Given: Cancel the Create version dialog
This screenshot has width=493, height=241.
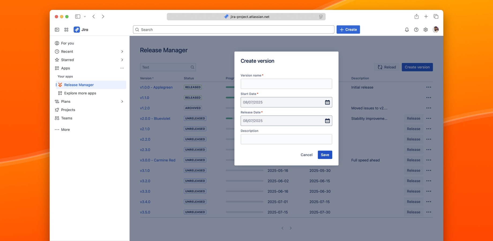Looking at the screenshot, I should tap(307, 155).
